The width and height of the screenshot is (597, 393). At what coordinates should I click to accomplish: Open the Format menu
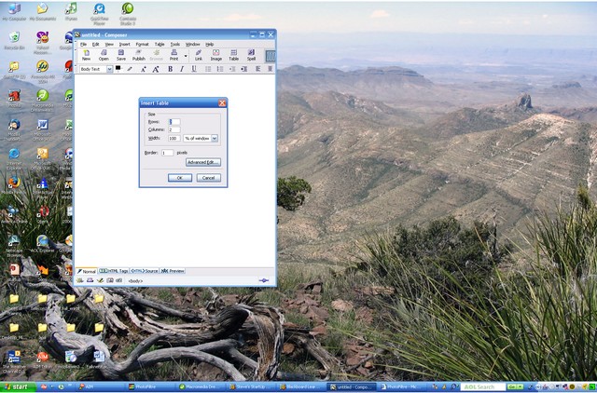tap(142, 44)
